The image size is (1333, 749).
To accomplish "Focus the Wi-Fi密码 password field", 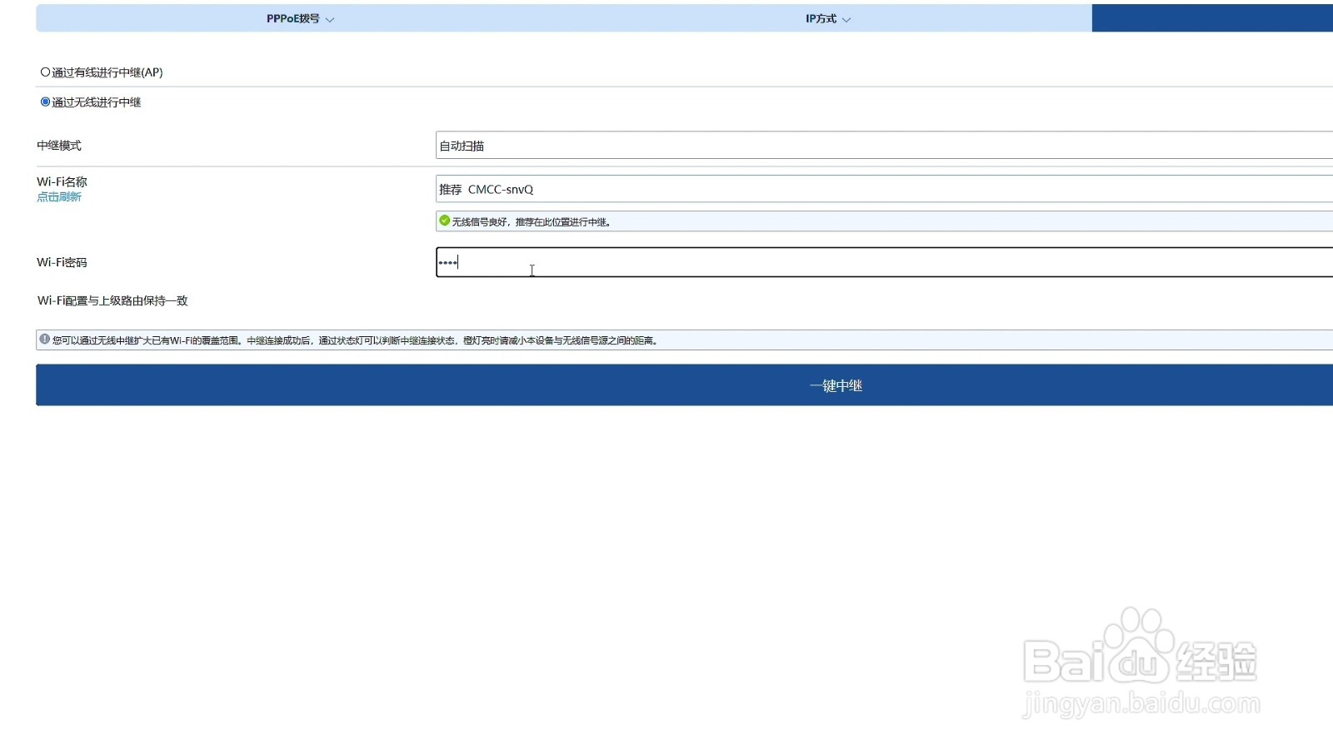I will (x=884, y=262).
